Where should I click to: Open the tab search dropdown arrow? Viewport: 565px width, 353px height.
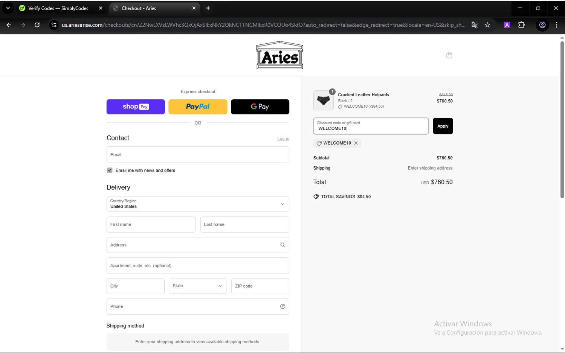click(8, 8)
